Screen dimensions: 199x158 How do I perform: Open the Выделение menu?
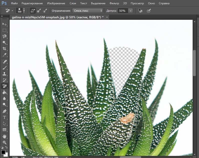98,3
